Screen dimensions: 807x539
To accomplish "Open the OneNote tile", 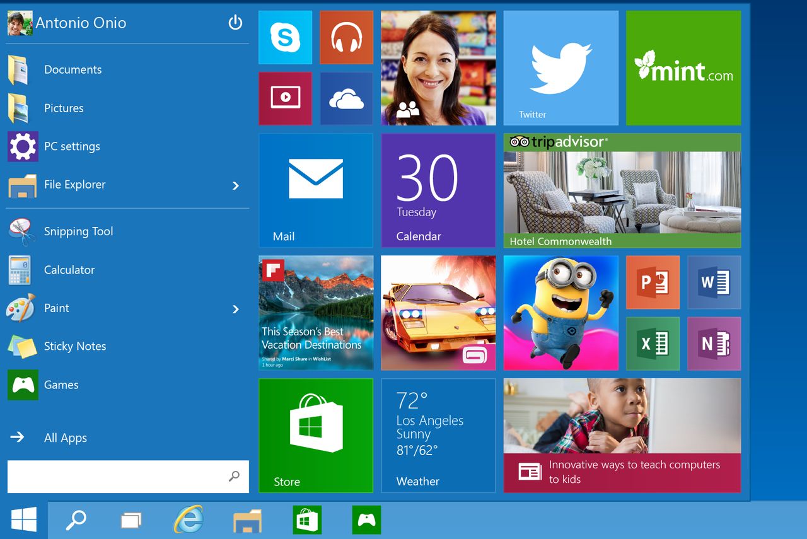I will (714, 344).
